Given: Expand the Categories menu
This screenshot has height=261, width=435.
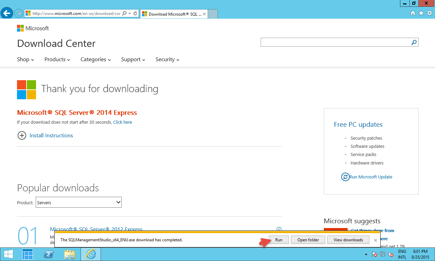Looking at the screenshot, I should (95, 59).
